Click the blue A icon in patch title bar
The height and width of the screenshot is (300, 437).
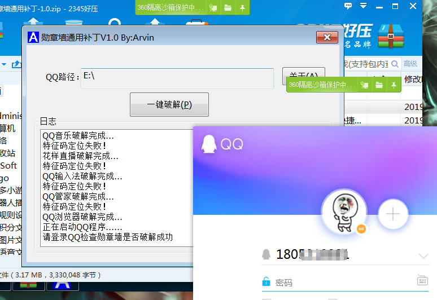(33, 37)
